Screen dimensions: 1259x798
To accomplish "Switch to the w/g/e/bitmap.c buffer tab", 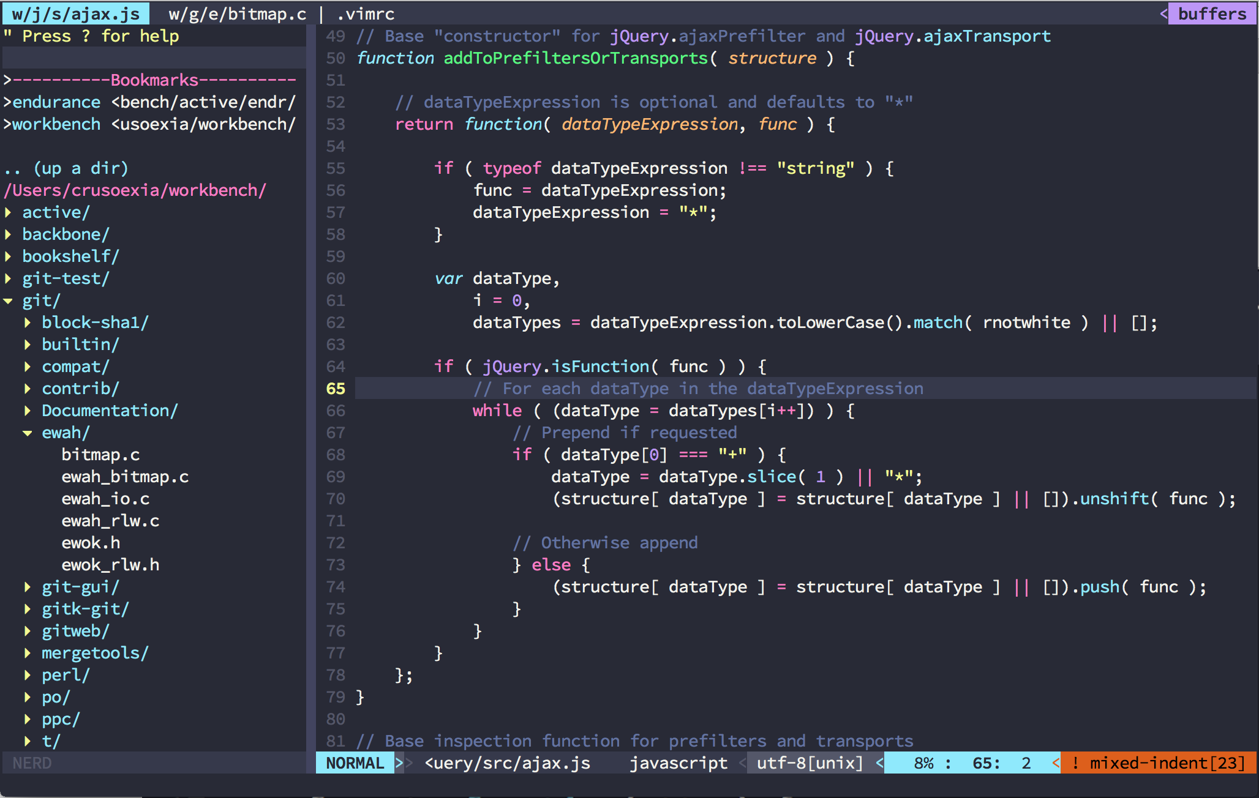I will coord(237,13).
